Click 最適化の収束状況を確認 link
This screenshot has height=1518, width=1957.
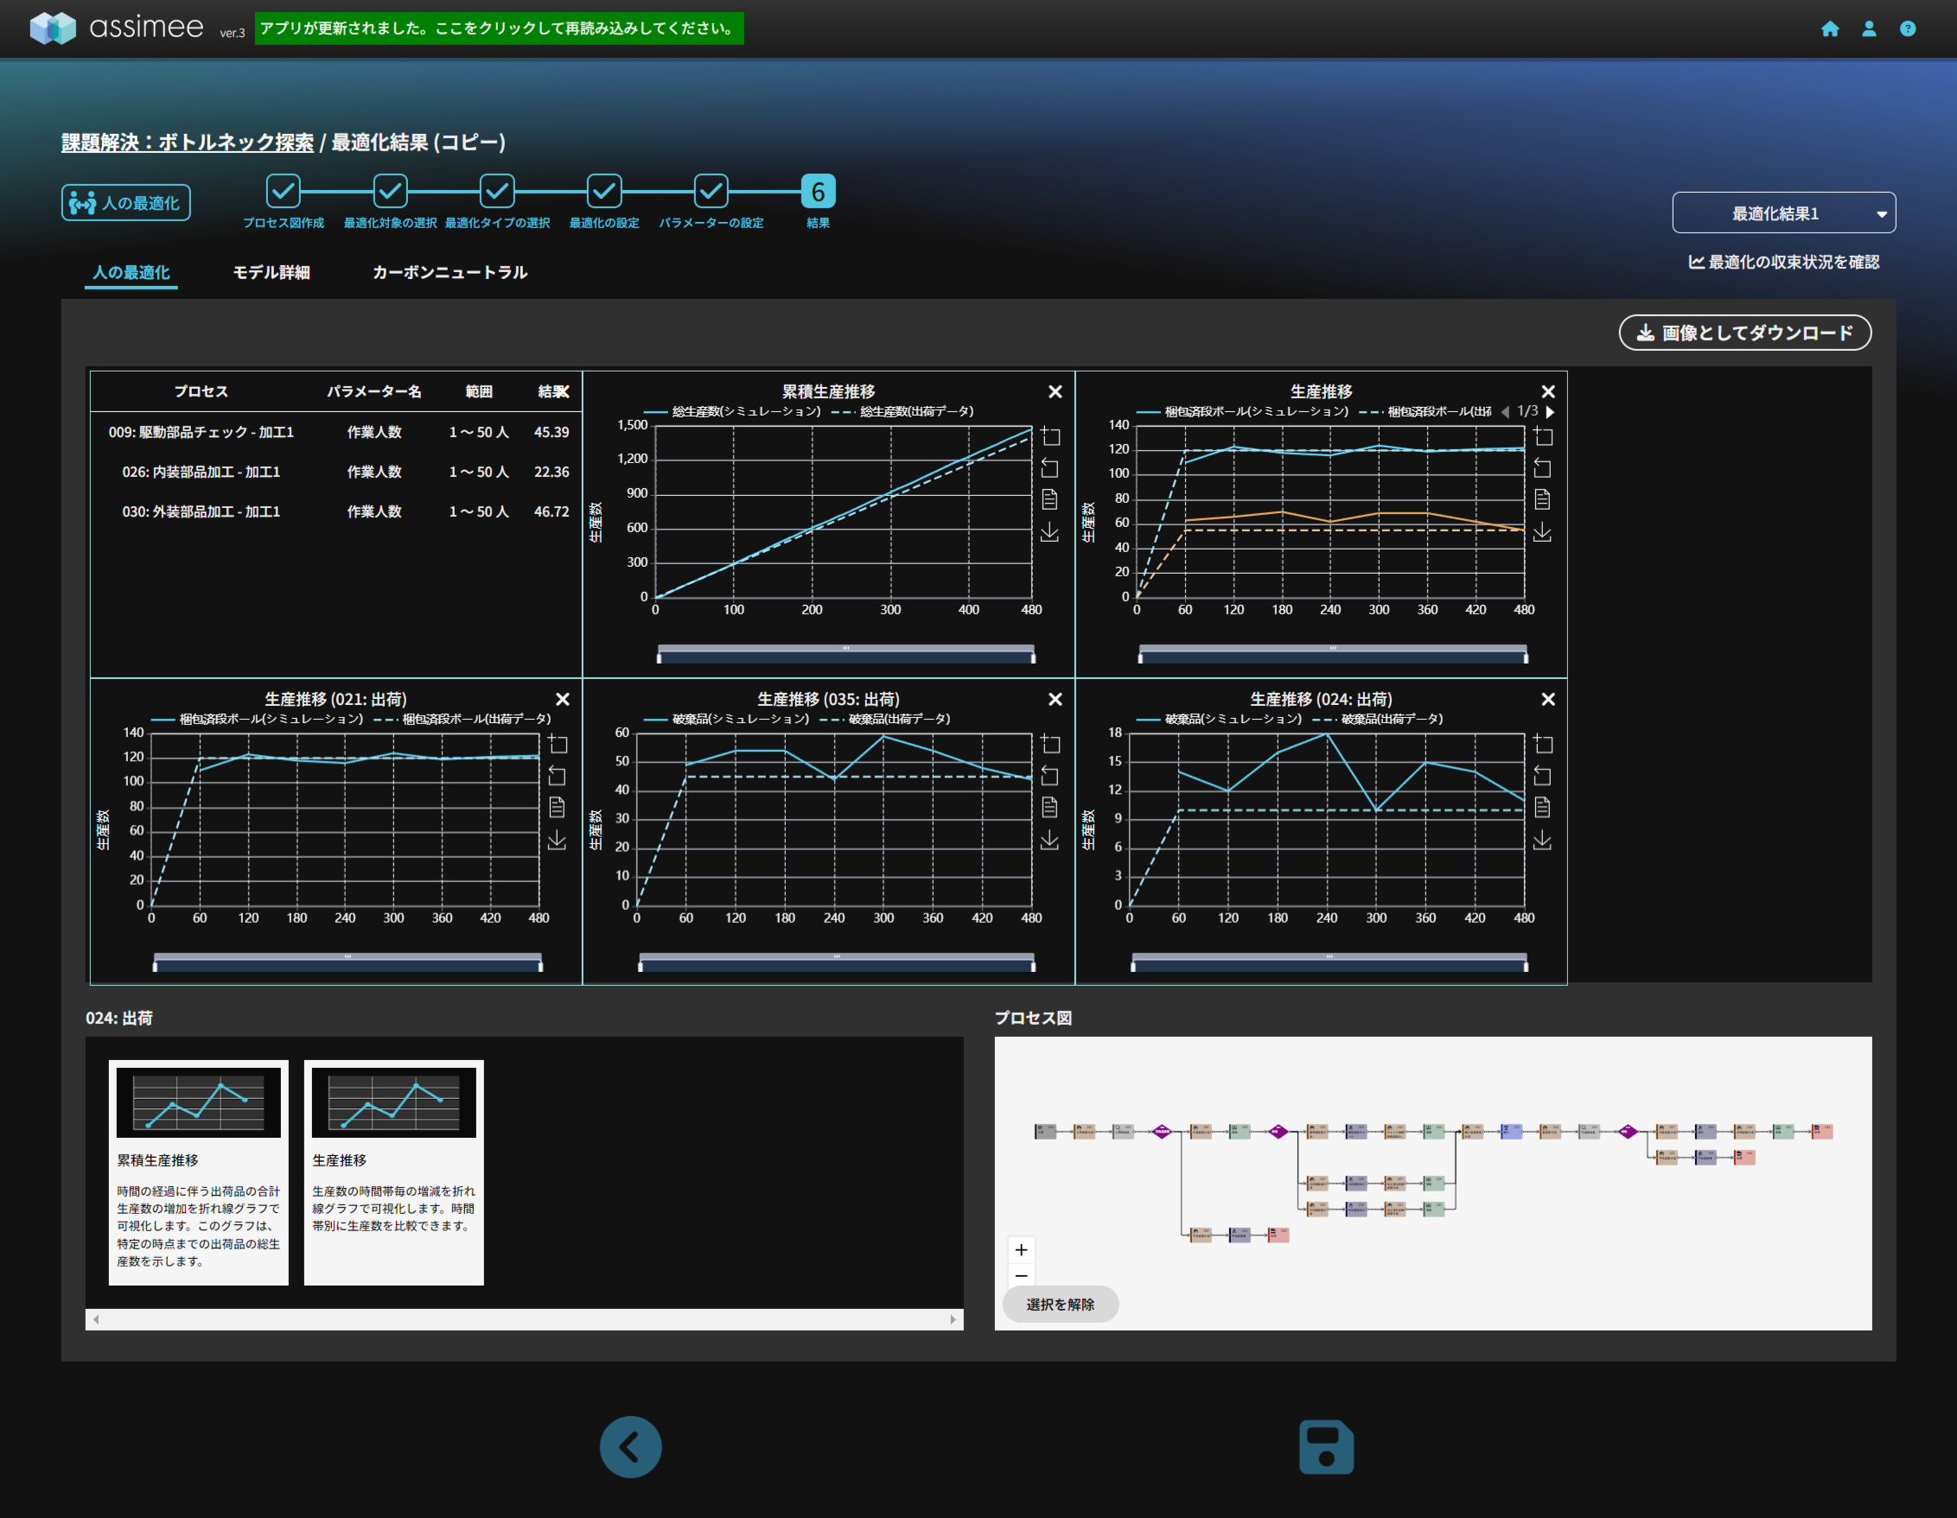[x=1783, y=263]
